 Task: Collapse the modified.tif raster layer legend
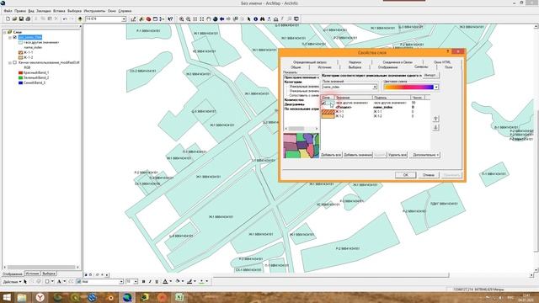click(10, 62)
